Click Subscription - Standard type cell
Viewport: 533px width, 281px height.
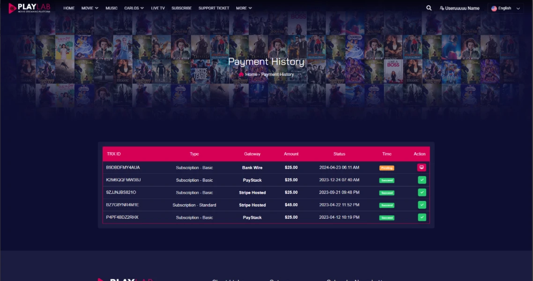coord(194,205)
